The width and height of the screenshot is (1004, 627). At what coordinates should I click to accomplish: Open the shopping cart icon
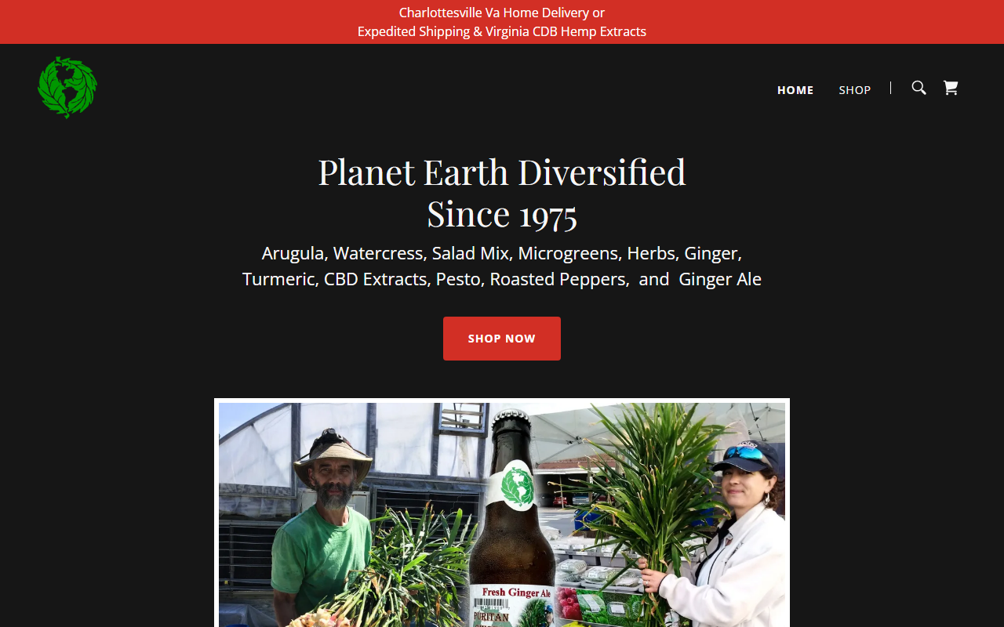point(951,88)
